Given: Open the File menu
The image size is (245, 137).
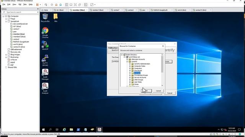Looking at the screenshot, I should pyautogui.click(x=4, y=5).
